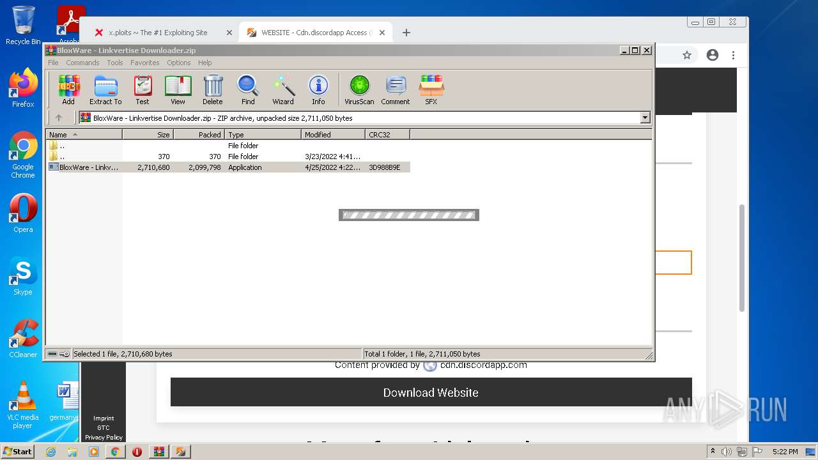
Task: Open the Find magnifier tool
Action: tap(248, 89)
